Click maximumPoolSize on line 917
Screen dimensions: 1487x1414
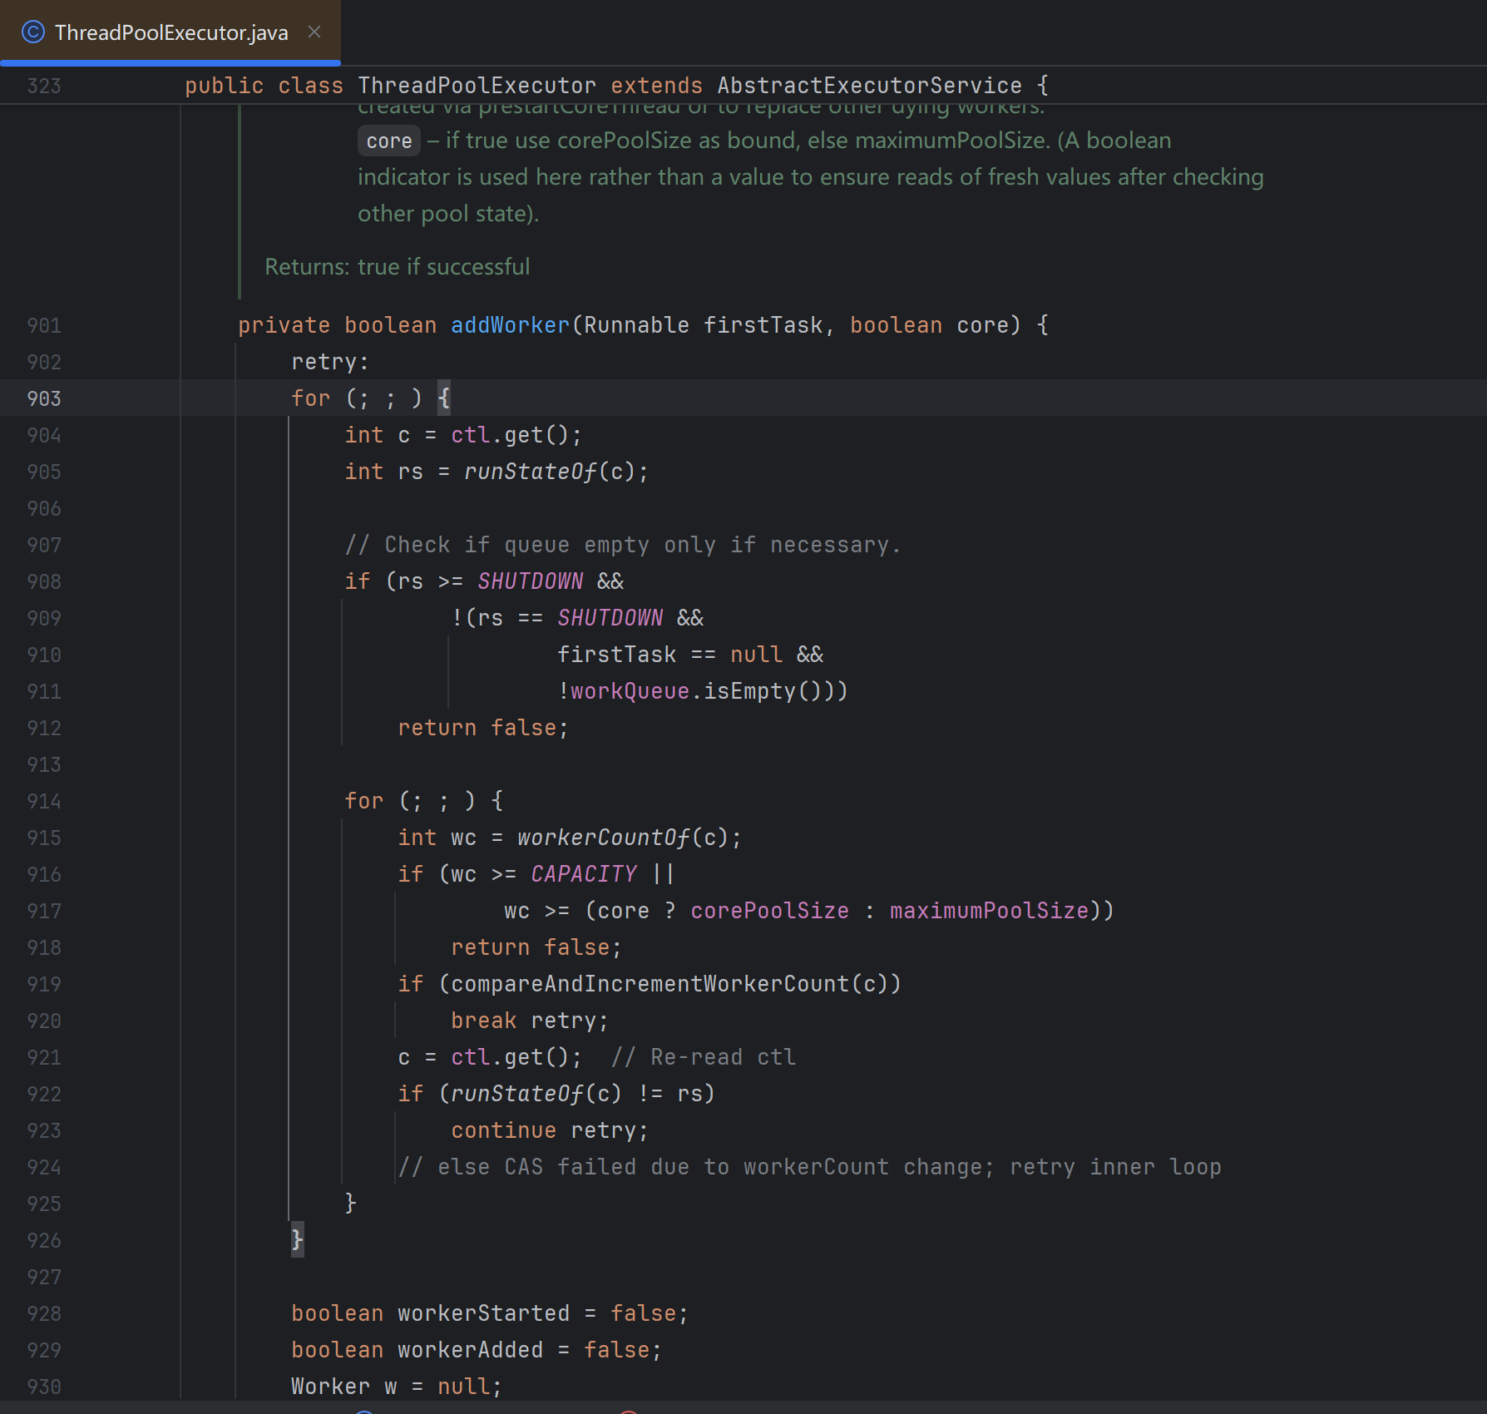click(989, 911)
